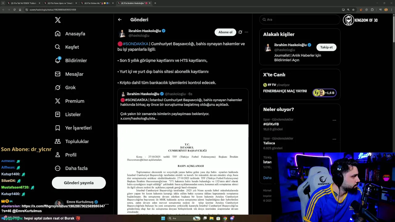Open Profil page

coord(65,155)
